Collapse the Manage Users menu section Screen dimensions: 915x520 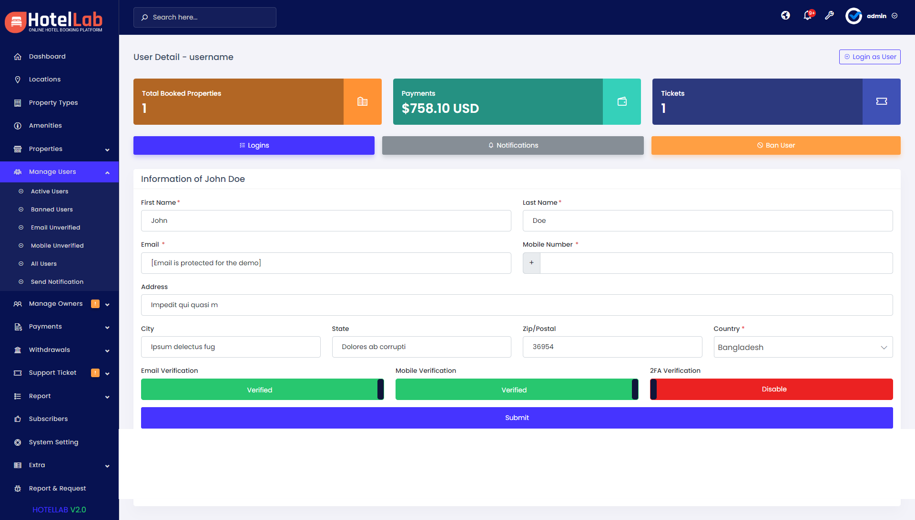(x=60, y=172)
